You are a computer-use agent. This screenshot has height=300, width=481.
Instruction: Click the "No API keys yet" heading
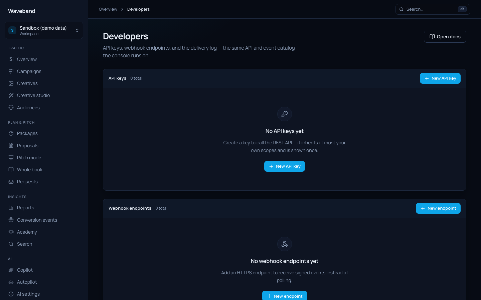point(285,131)
